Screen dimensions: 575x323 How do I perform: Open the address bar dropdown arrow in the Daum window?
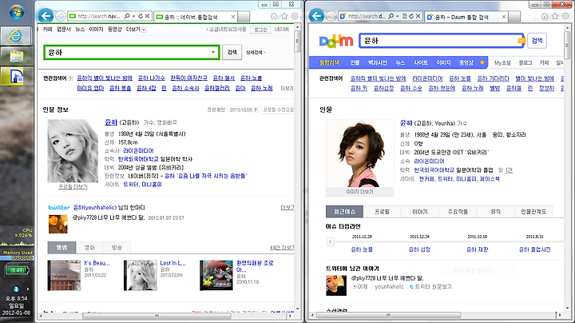point(398,16)
